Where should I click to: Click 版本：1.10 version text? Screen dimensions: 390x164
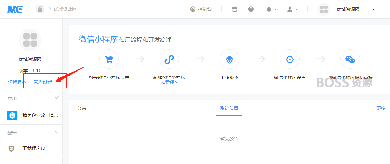point(30,71)
